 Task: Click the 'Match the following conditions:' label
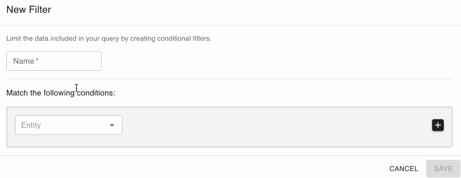pos(60,93)
